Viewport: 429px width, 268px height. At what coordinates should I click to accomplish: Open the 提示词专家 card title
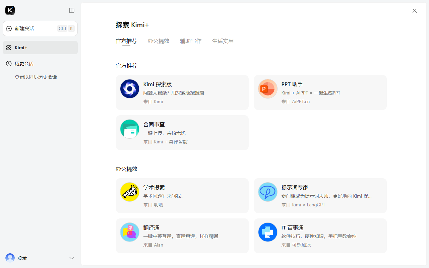pos(295,188)
